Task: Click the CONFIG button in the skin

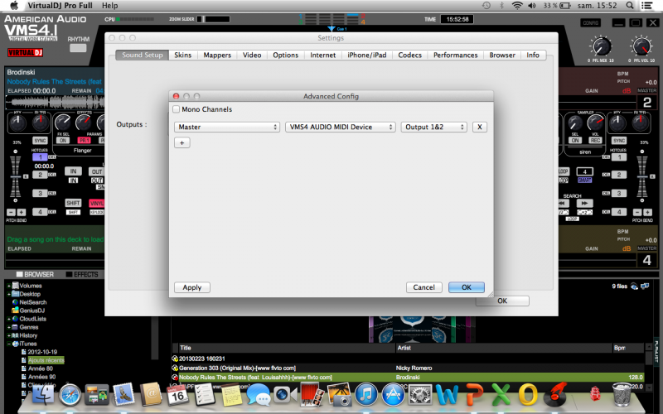Action: pyautogui.click(x=591, y=23)
